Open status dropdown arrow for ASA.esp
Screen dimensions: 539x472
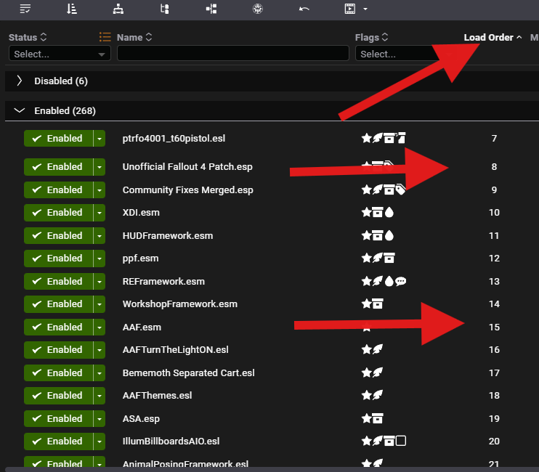pos(100,418)
